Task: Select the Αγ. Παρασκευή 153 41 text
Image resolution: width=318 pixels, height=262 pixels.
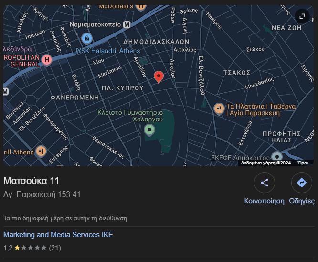Action: (x=42, y=195)
